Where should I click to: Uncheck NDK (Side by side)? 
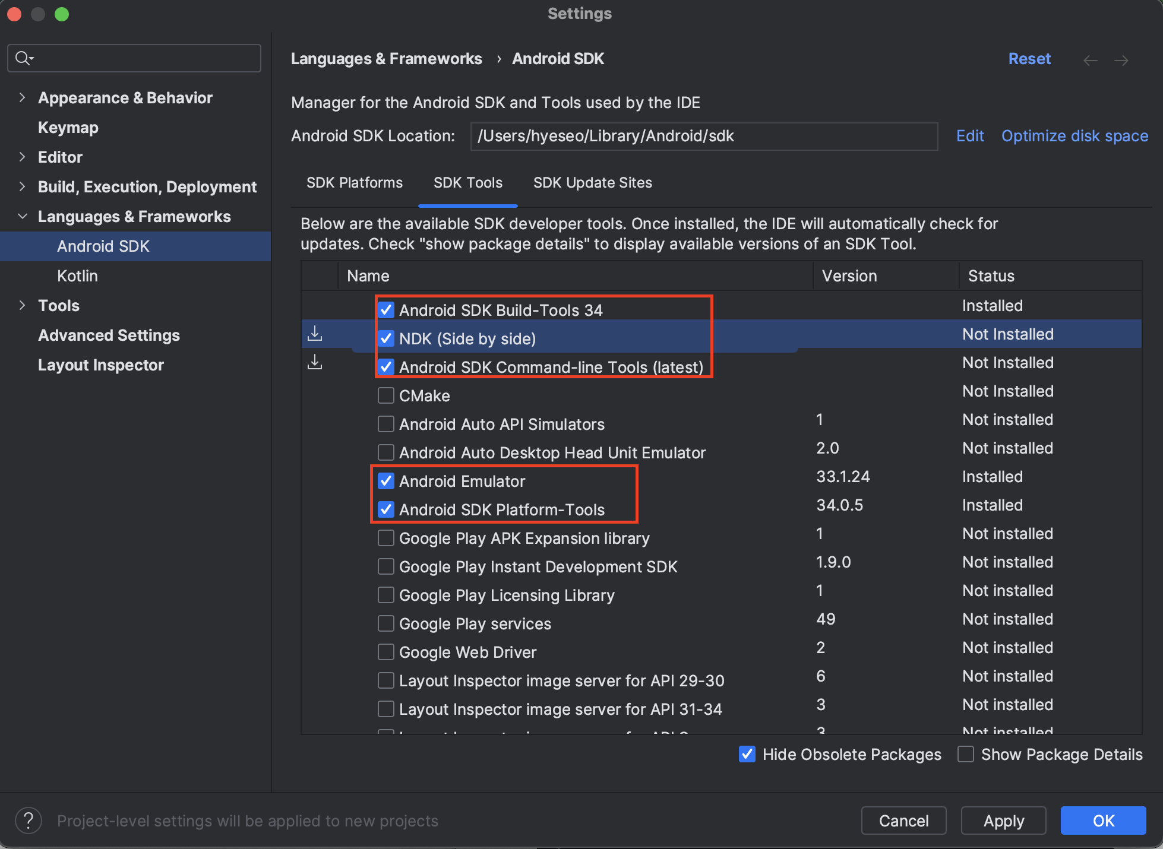(386, 338)
